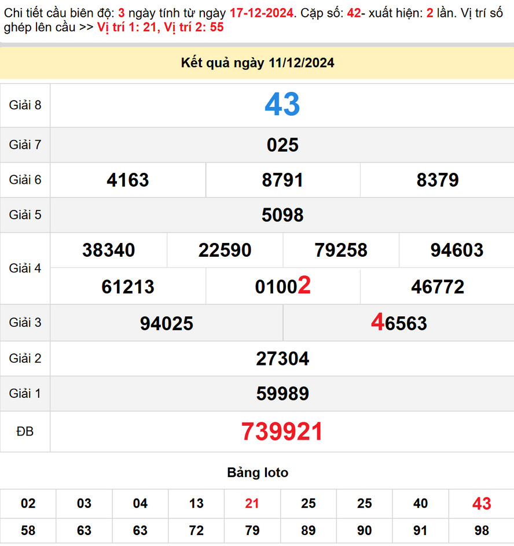Select the Bảng loto heading

click(x=257, y=473)
